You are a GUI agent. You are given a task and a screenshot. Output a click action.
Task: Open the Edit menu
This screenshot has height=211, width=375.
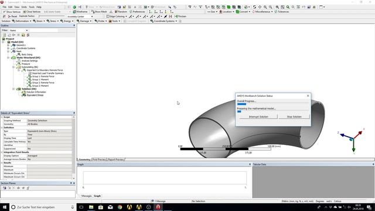click(11, 7)
